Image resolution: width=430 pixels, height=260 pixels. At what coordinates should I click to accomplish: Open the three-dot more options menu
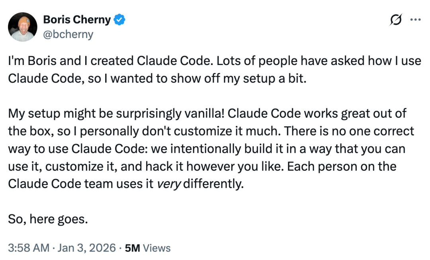click(415, 20)
